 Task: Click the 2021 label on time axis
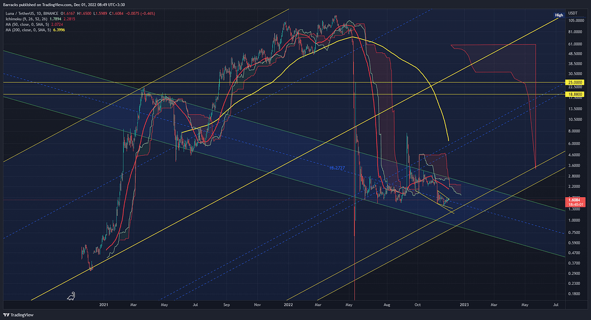(x=104, y=303)
